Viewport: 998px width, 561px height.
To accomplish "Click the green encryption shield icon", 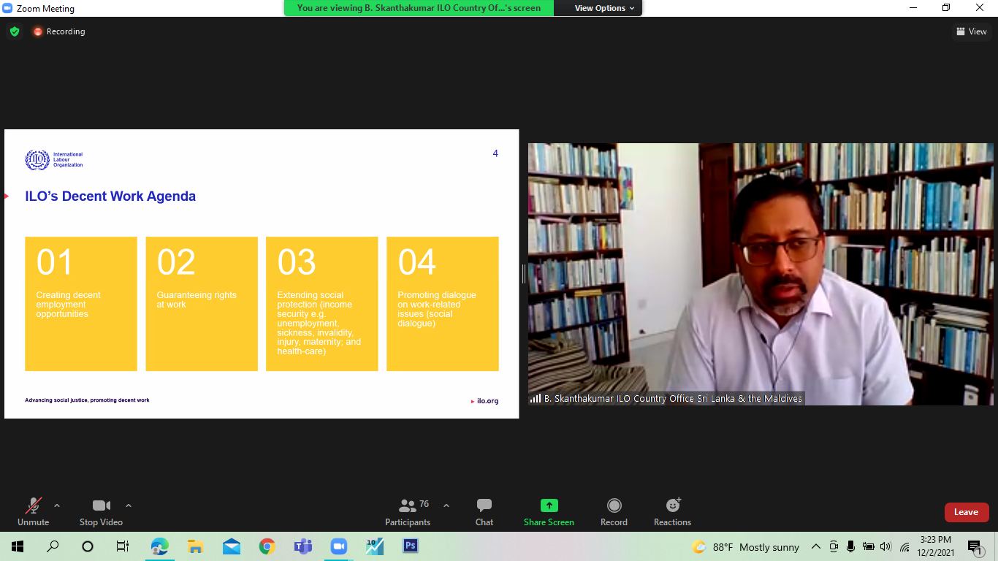I will [15, 31].
